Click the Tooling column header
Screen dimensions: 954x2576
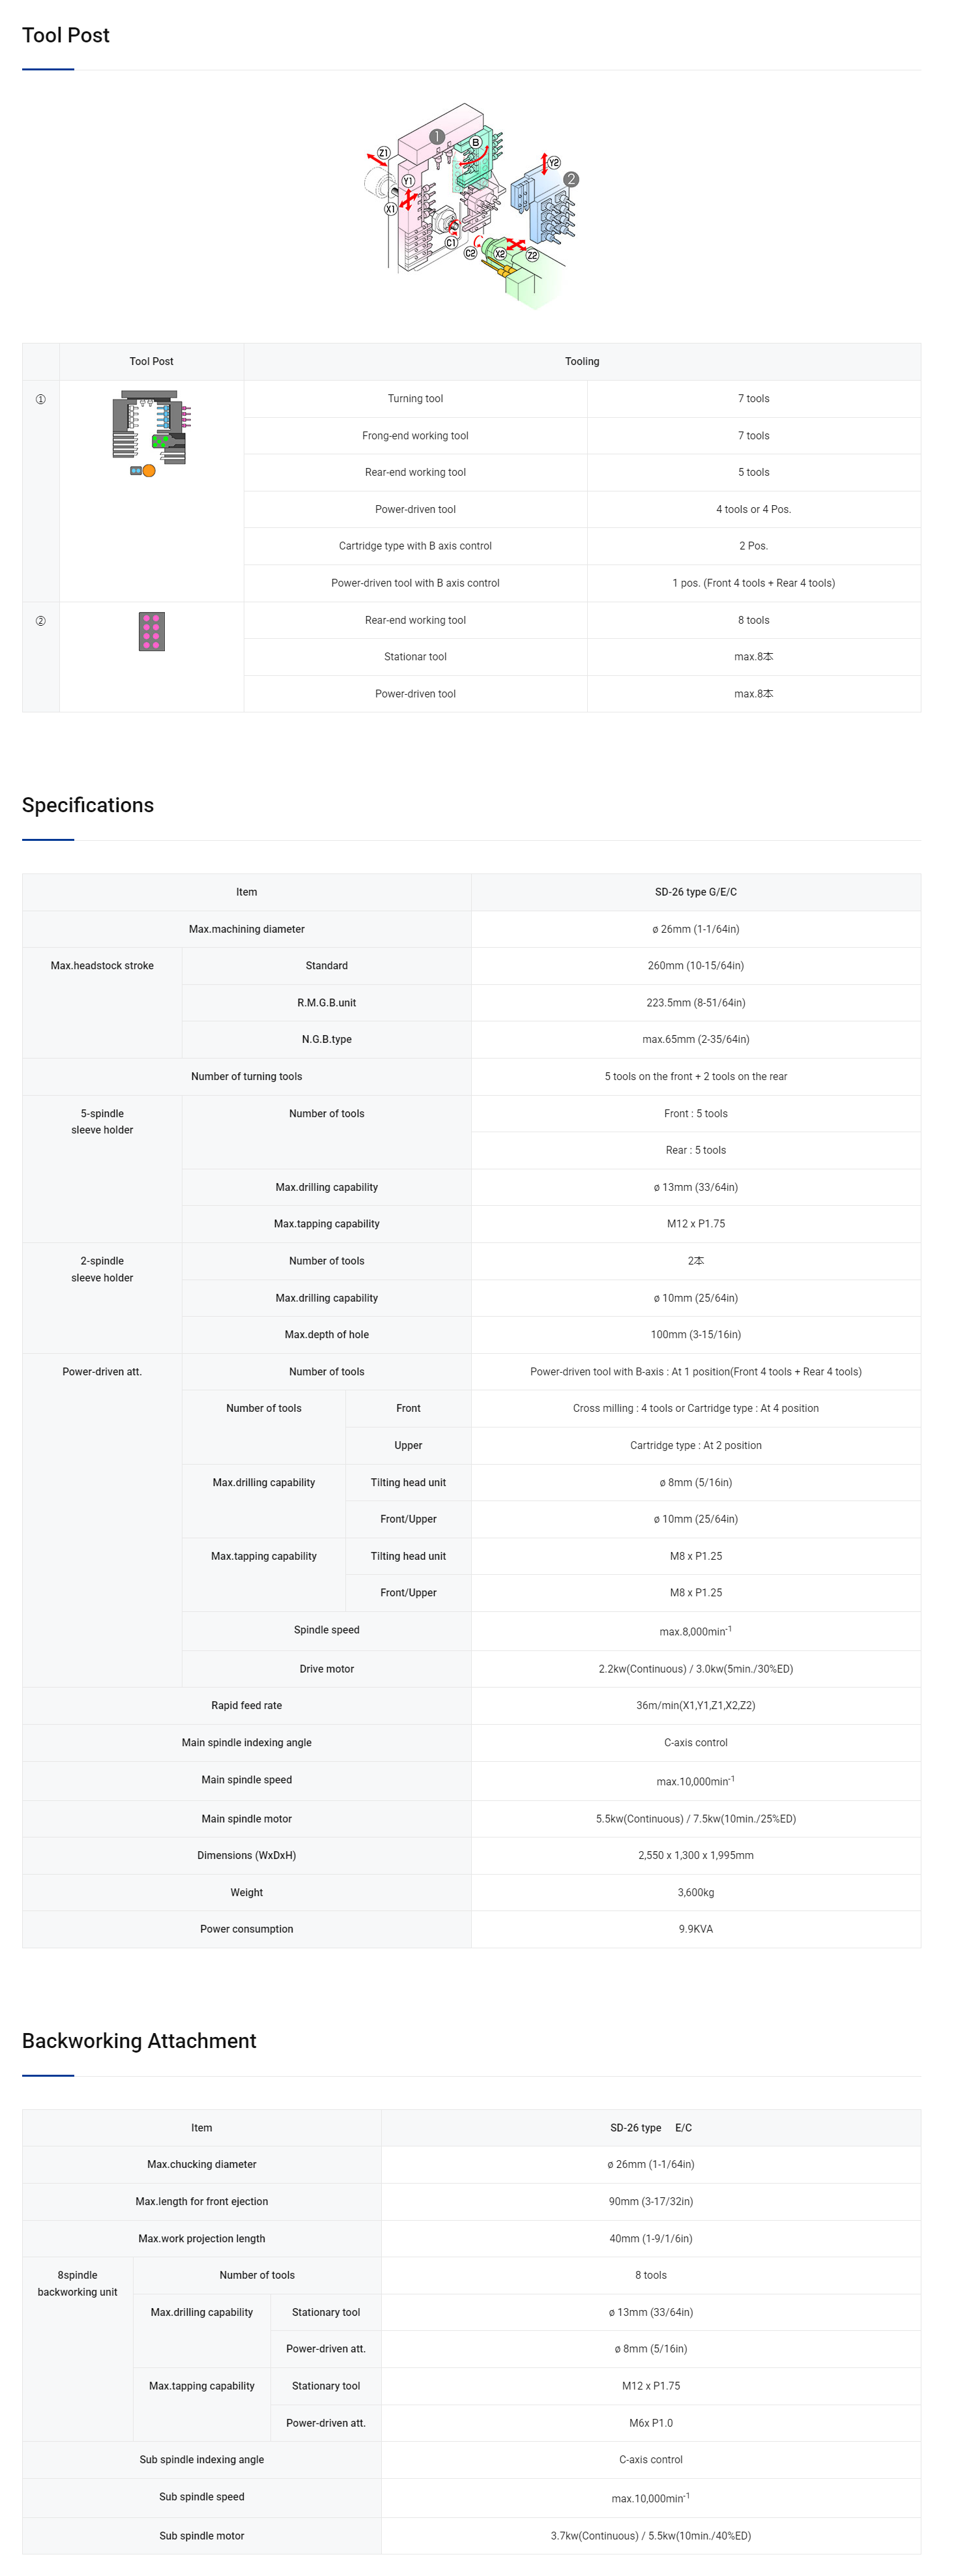(x=582, y=362)
